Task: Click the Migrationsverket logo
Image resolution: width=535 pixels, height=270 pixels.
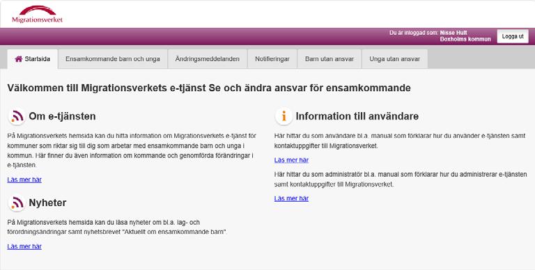Action: tap(37, 15)
